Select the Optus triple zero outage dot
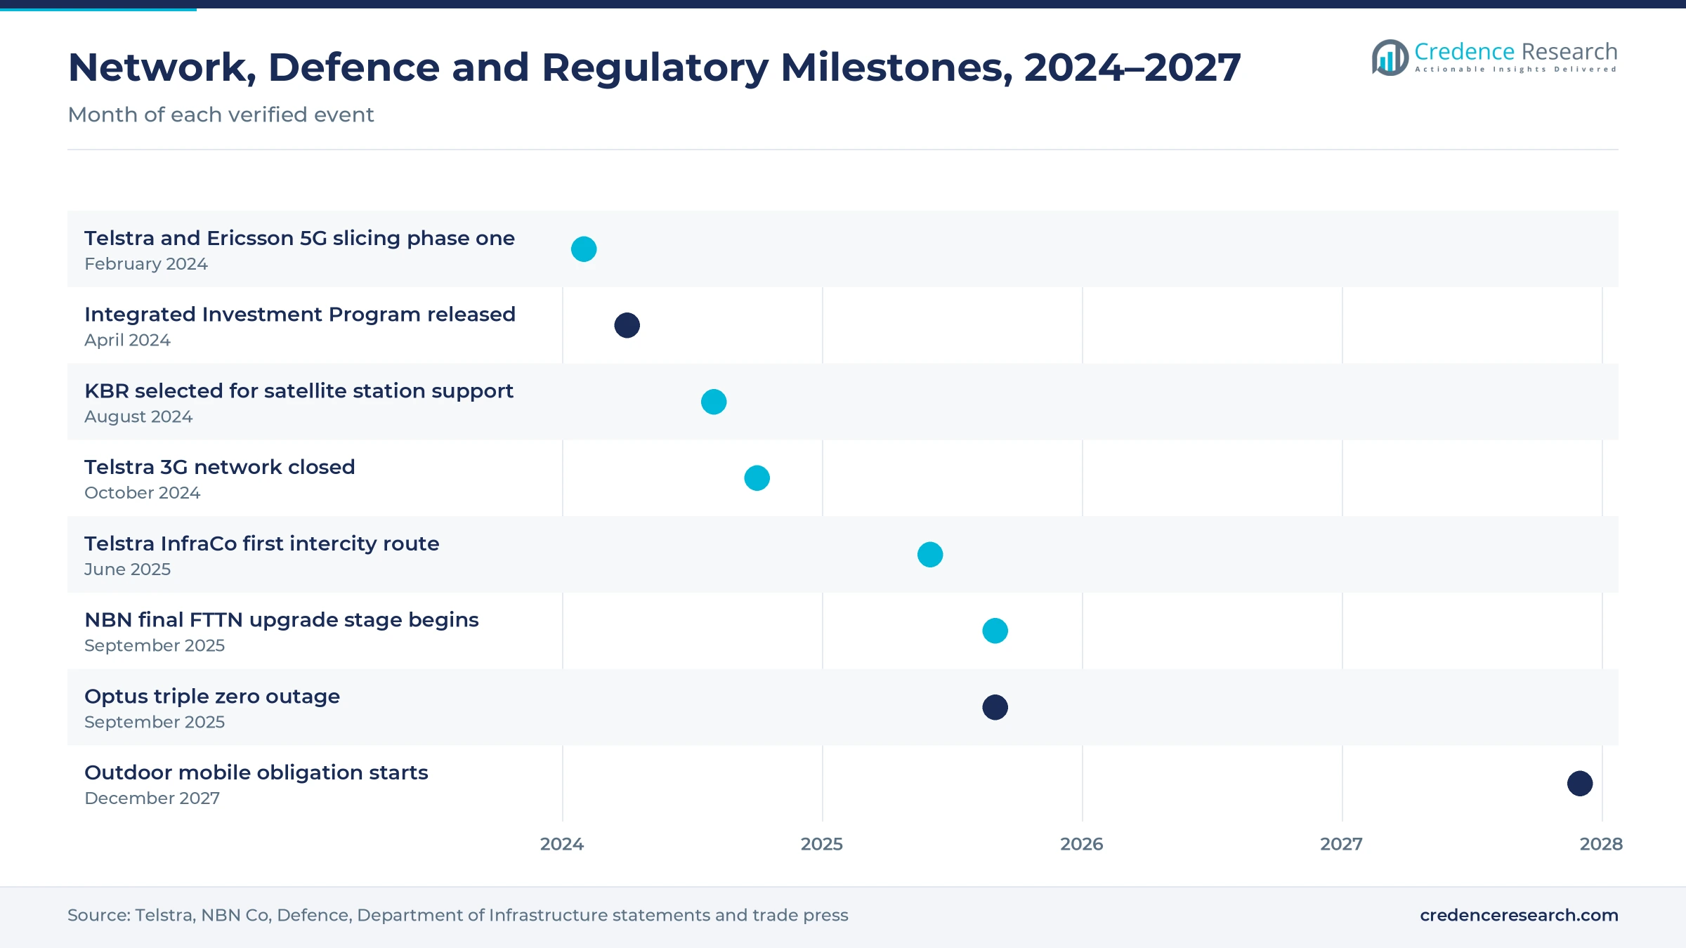Screen dimensions: 1686x948 pos(995,707)
